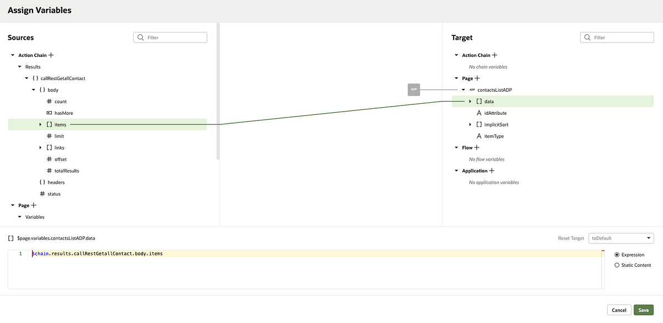Click the object icon beside body
663x323 pixels.
pyautogui.click(x=42, y=89)
